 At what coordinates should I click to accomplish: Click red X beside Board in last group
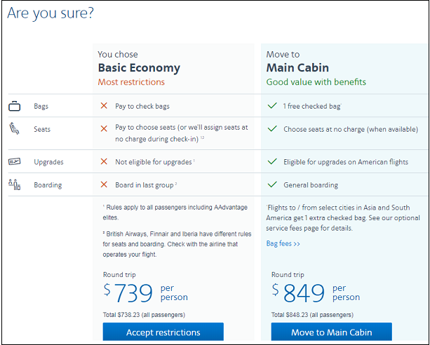[x=104, y=185]
